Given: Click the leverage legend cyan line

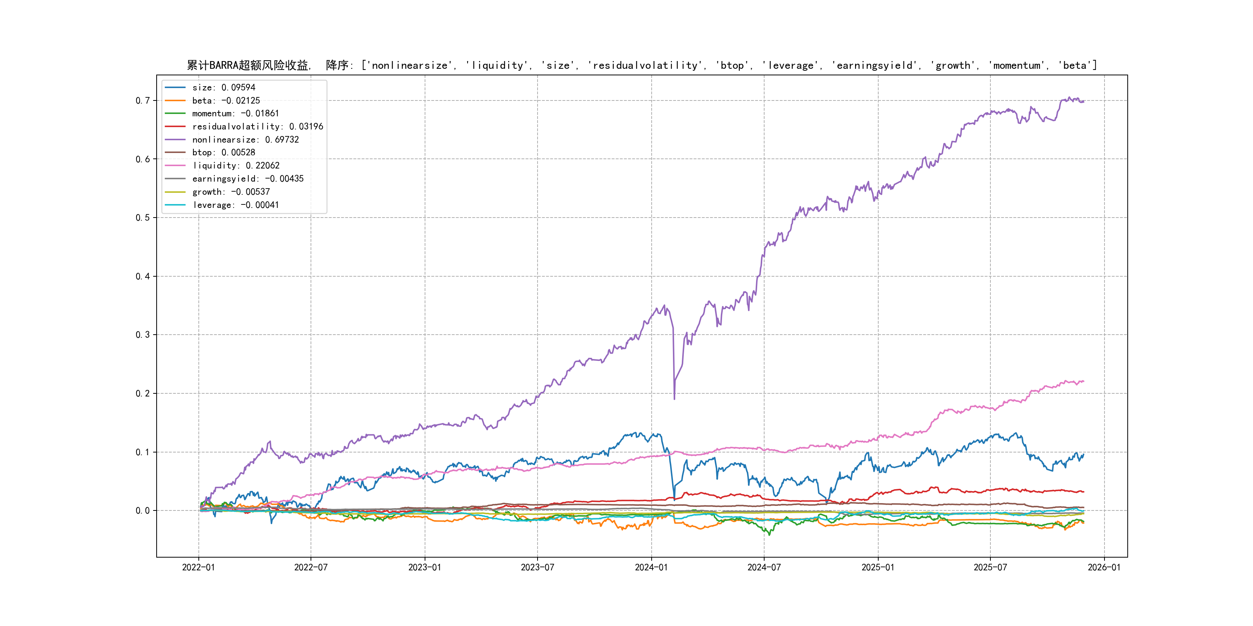Looking at the screenshot, I should click(x=175, y=205).
